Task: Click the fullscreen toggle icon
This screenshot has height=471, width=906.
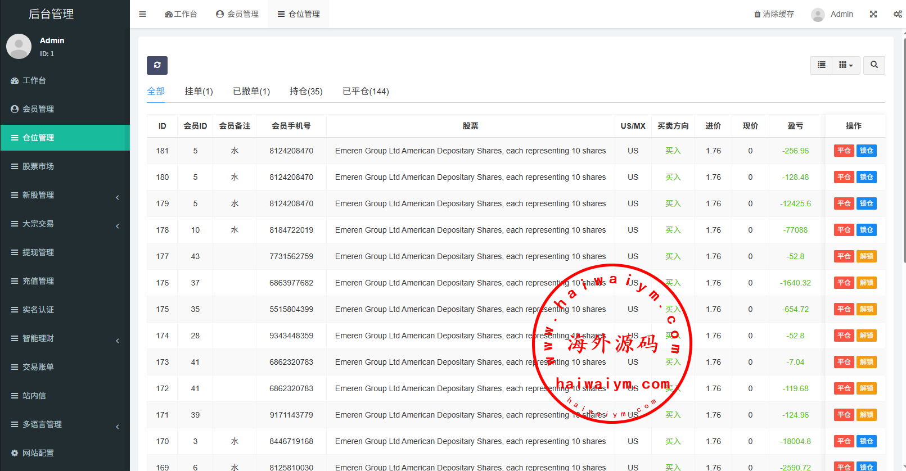Action: pos(873,14)
